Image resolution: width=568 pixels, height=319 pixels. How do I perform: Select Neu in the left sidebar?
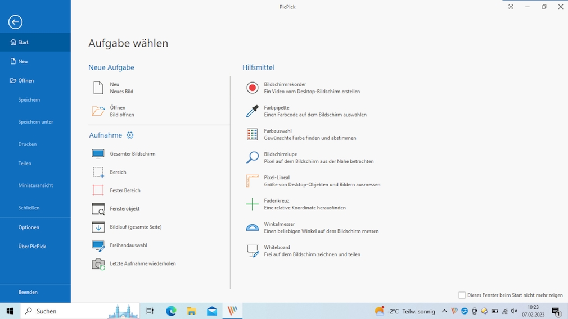[22, 62]
